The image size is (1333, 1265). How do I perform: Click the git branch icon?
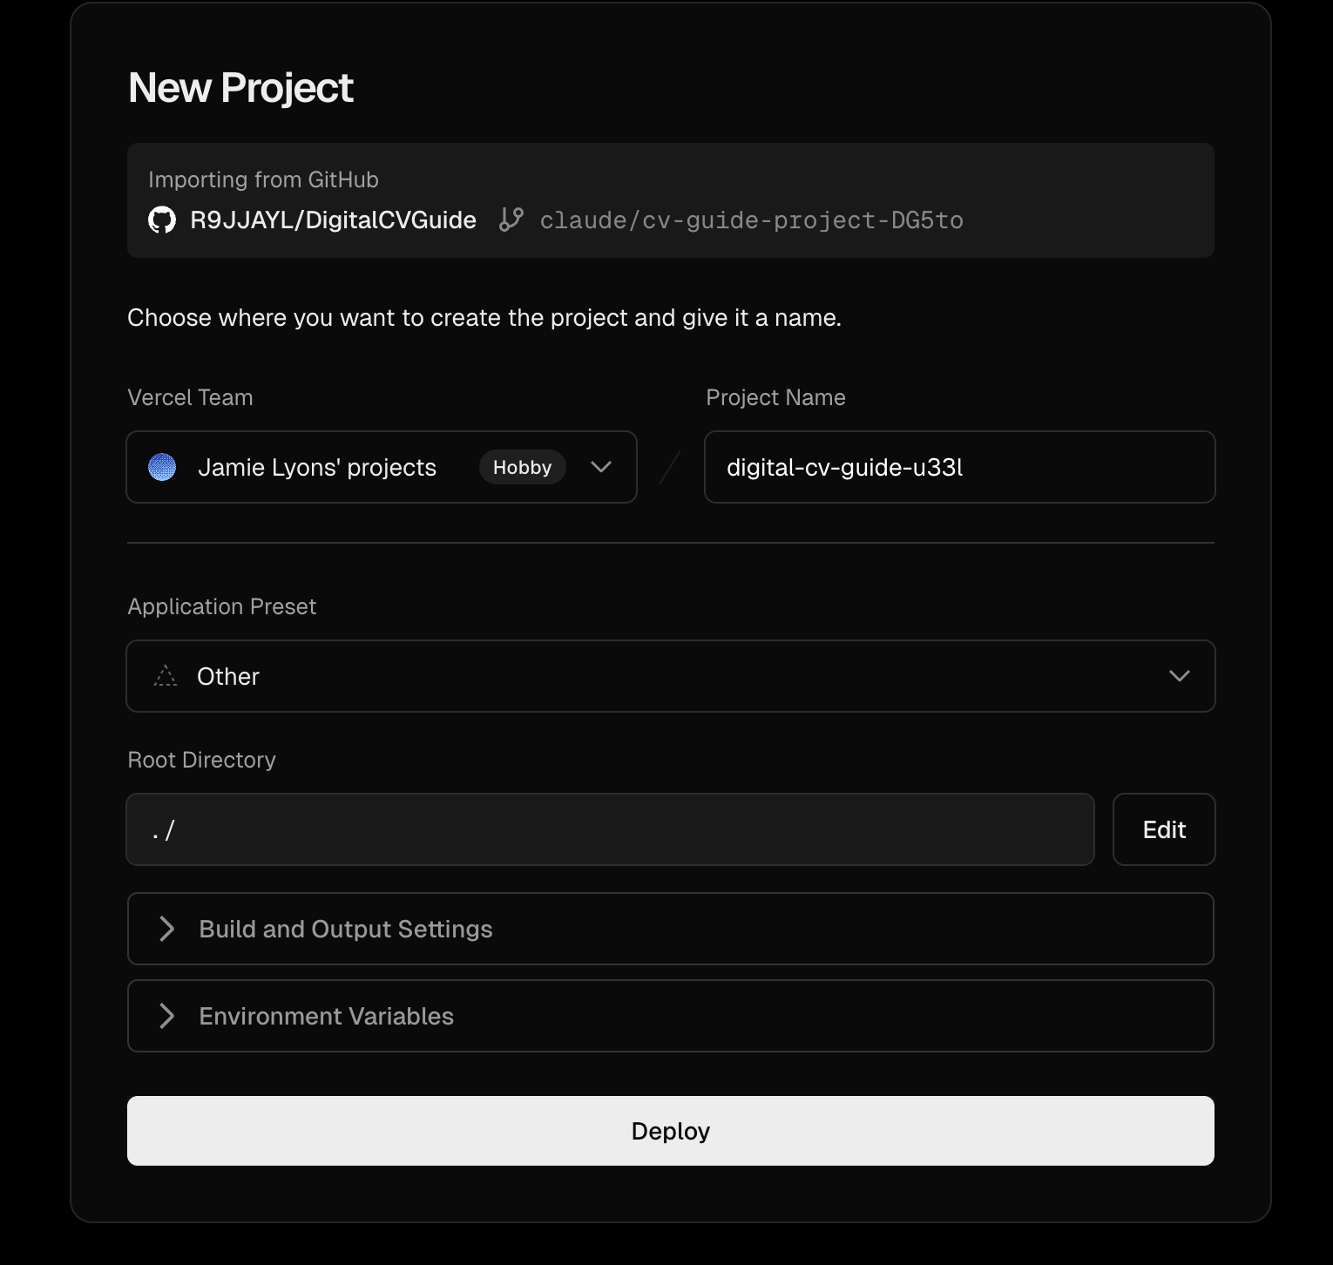coord(511,220)
